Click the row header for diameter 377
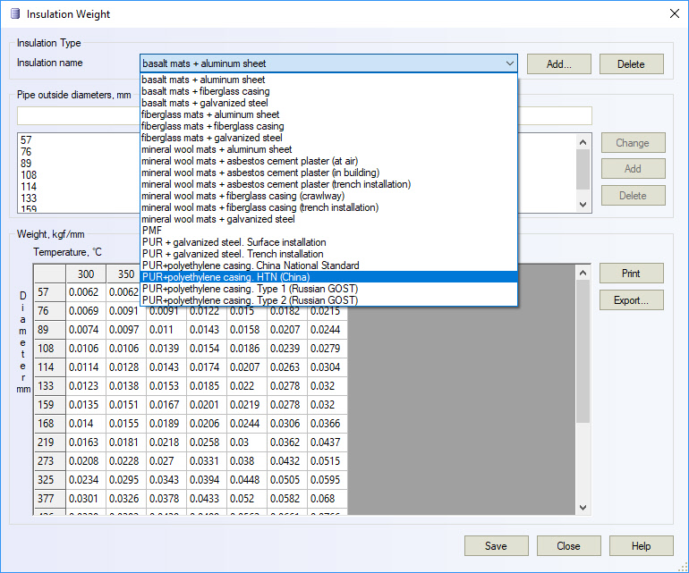 [49, 498]
